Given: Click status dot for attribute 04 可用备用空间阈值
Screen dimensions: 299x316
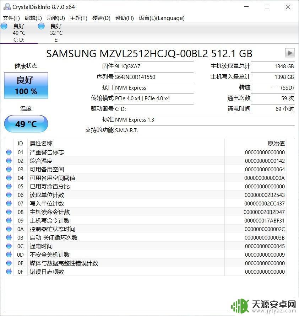Looking at the screenshot, I should (9, 178).
